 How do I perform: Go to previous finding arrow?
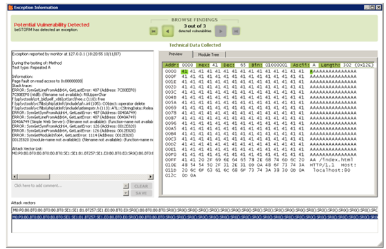(x=167, y=31)
